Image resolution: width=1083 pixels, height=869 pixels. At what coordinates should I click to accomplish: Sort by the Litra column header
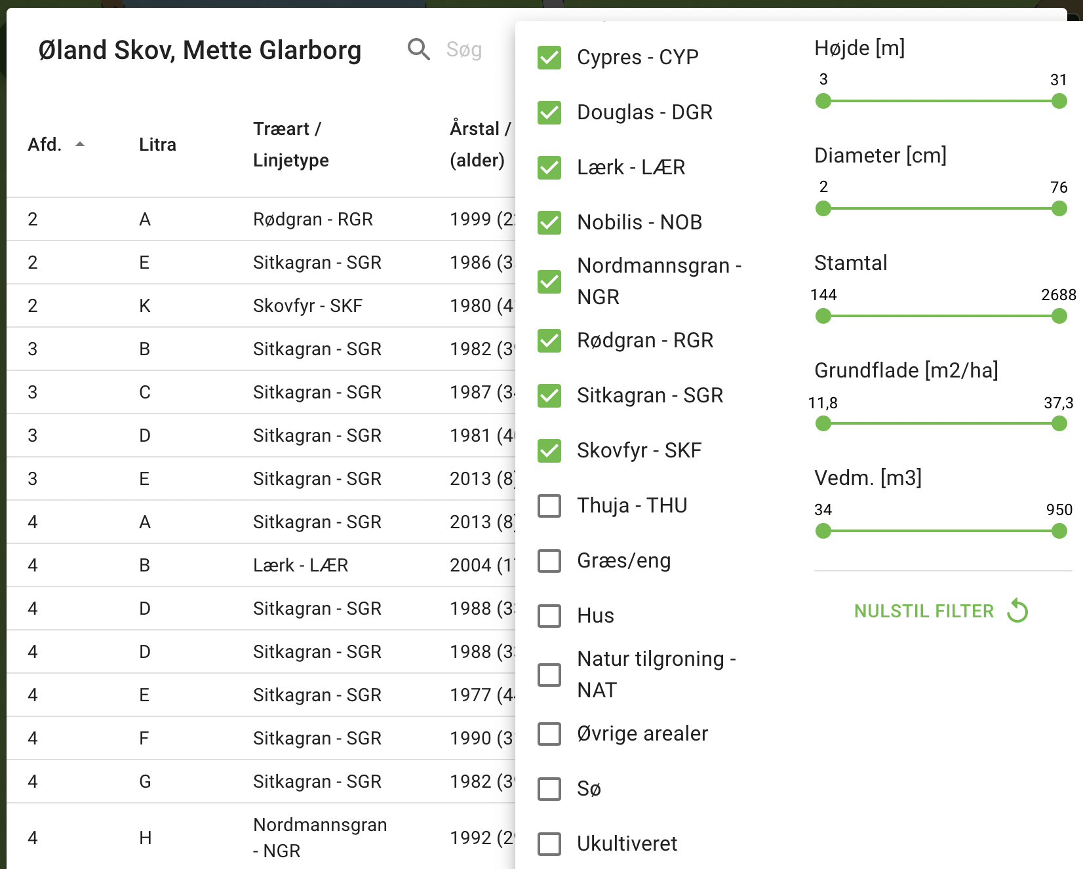click(x=157, y=145)
